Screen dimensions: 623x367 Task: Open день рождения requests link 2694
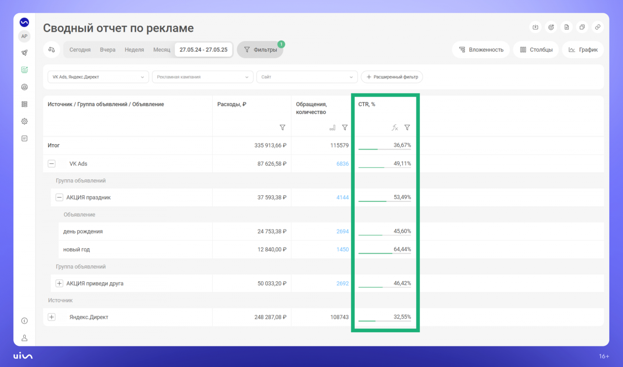(x=343, y=231)
